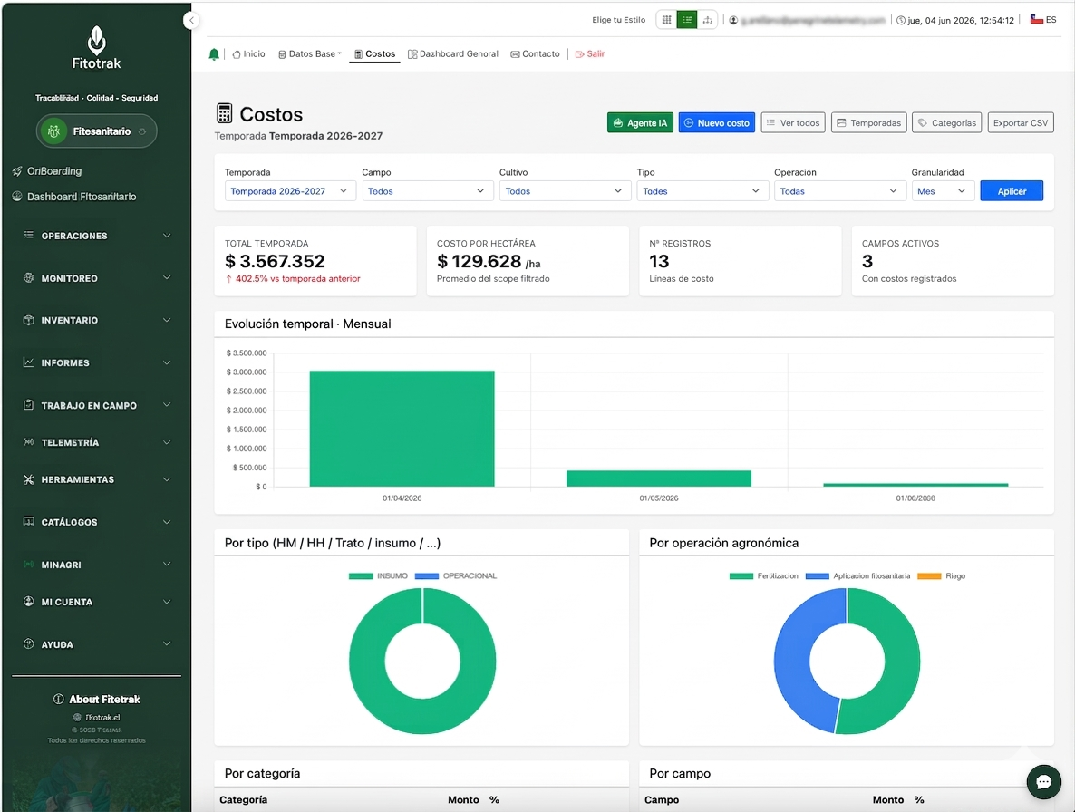Click the Herramientas tools icon

coord(28,479)
